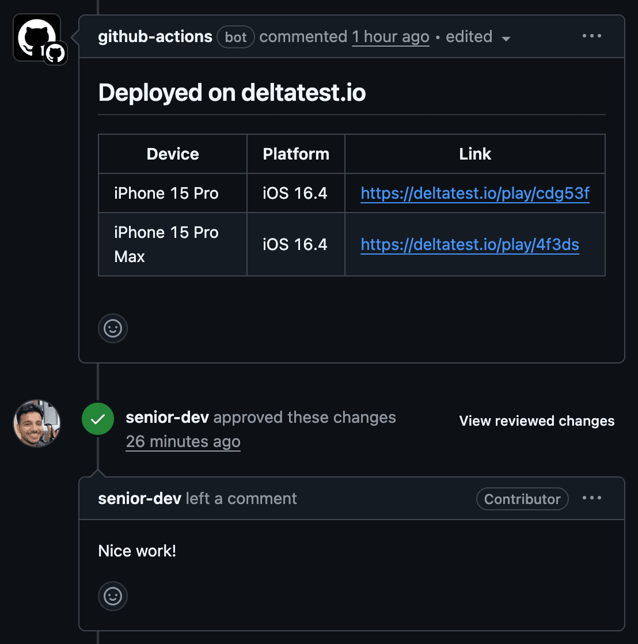This screenshot has height=644, width=638.
Task: Click View reviewed changes
Action: (x=537, y=421)
